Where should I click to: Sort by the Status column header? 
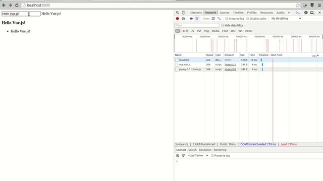(209, 55)
